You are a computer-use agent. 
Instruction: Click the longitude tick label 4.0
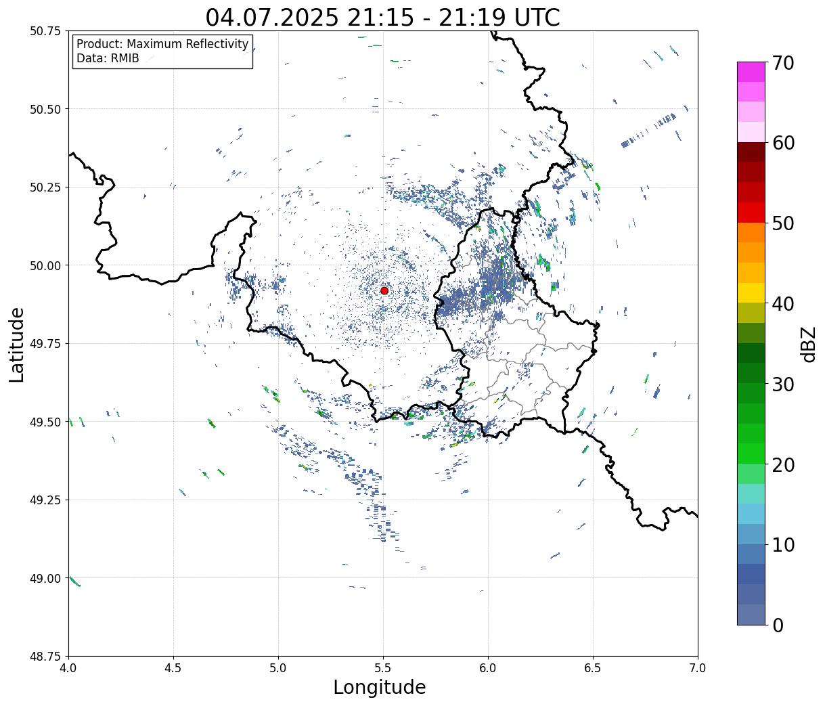pos(68,668)
